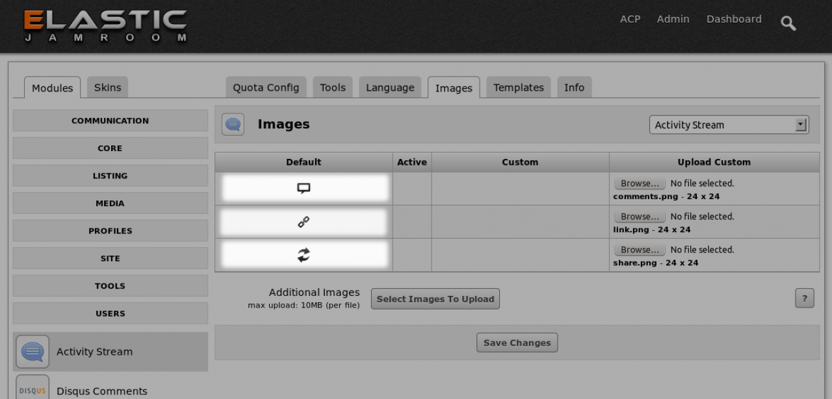Open the help question mark button

(804, 298)
